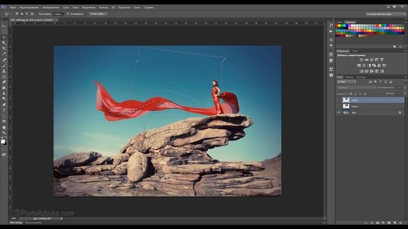The height and width of the screenshot is (229, 408).
Task: Select the Dodge tool
Action: 4,99
